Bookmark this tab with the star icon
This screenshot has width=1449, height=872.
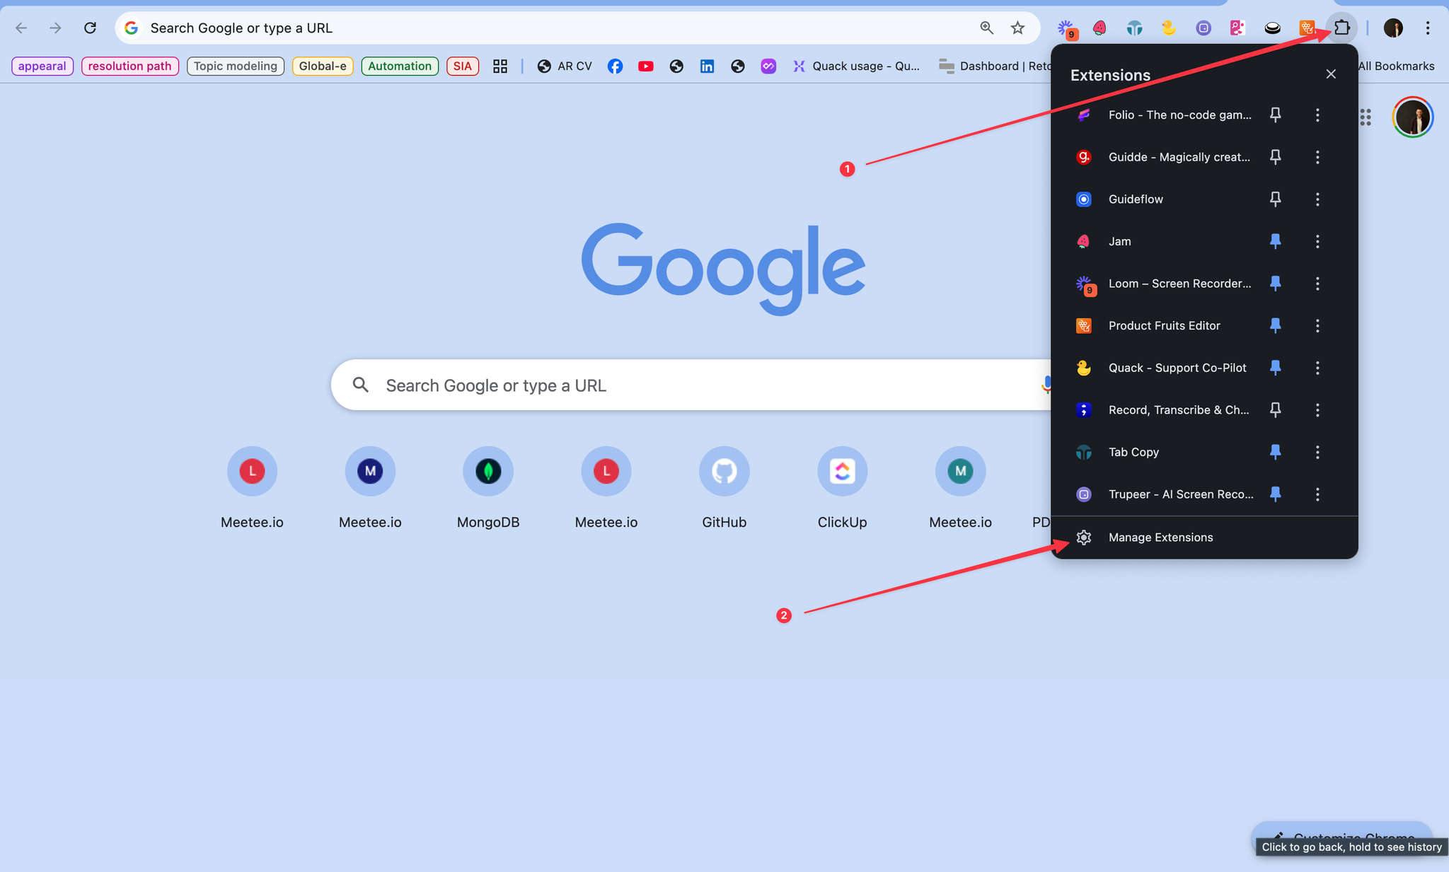pos(1017,28)
